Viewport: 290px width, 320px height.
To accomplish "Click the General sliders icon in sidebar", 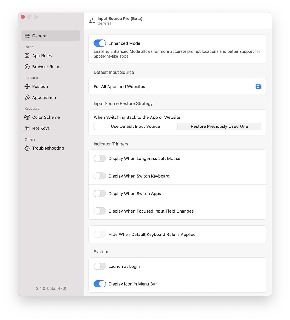I will pyautogui.click(x=27, y=36).
